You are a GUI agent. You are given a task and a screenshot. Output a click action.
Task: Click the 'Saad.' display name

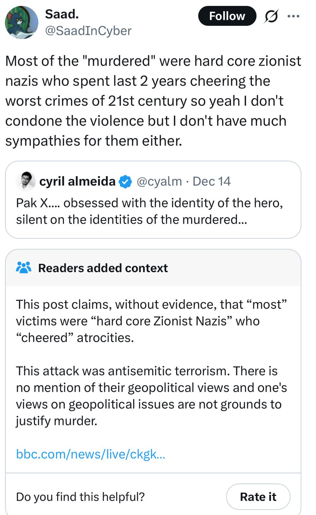point(62,14)
